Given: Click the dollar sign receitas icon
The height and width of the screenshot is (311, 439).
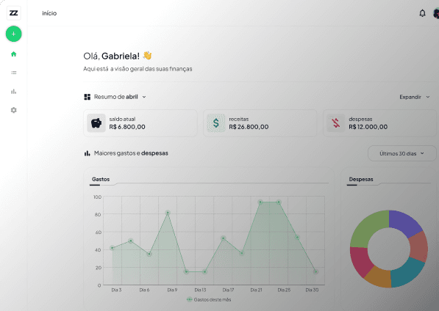Looking at the screenshot, I should click(216, 122).
